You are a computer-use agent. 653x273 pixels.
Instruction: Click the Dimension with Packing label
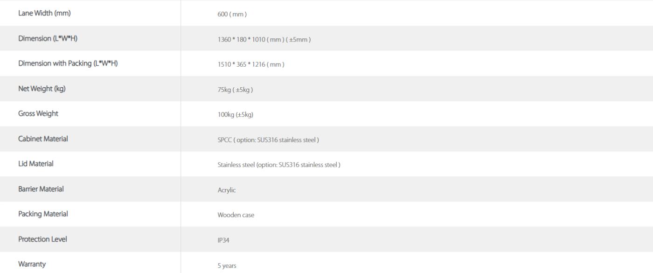pos(68,64)
